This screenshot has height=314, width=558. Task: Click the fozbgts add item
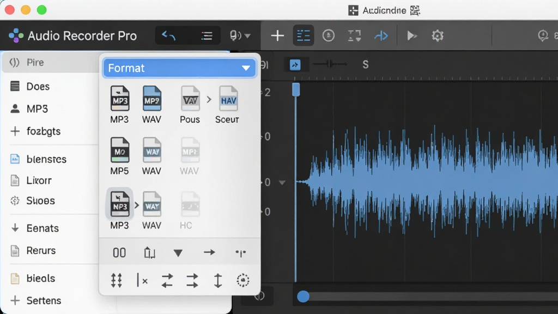(x=51, y=131)
